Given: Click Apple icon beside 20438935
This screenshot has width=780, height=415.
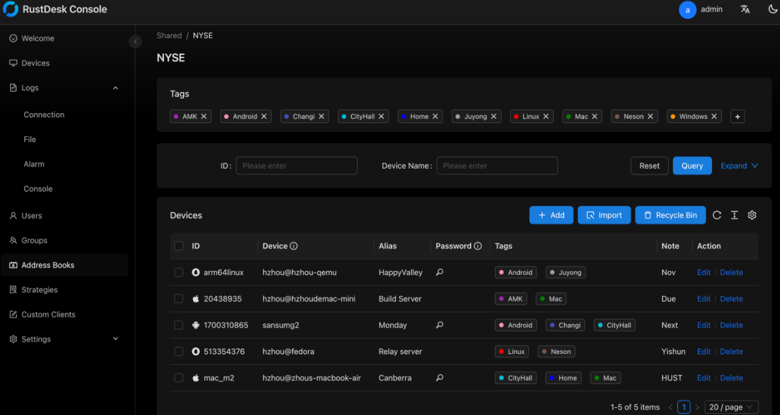Looking at the screenshot, I should (x=195, y=299).
